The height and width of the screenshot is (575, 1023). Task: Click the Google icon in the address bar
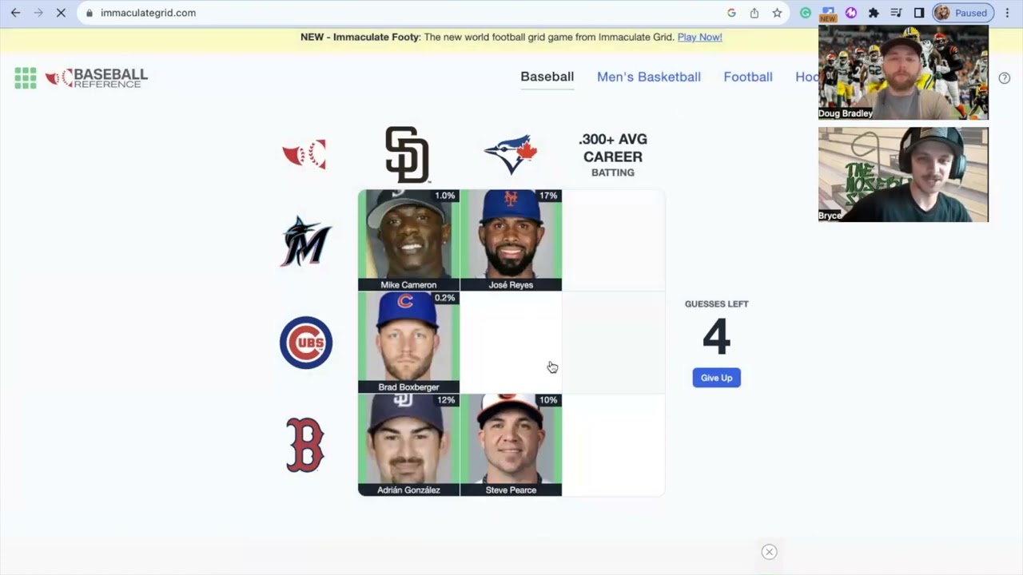[x=731, y=13]
